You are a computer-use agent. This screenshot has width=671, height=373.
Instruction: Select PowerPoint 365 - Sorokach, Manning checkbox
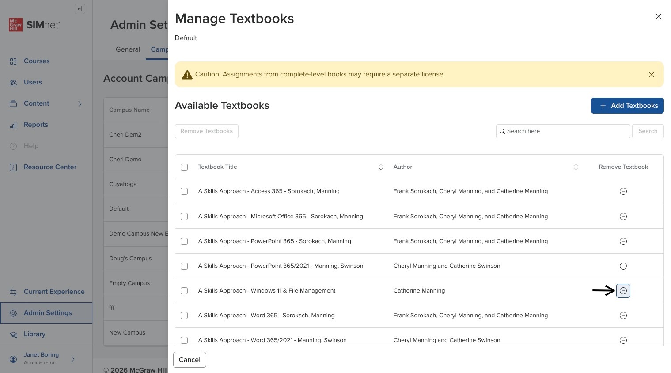click(x=184, y=241)
